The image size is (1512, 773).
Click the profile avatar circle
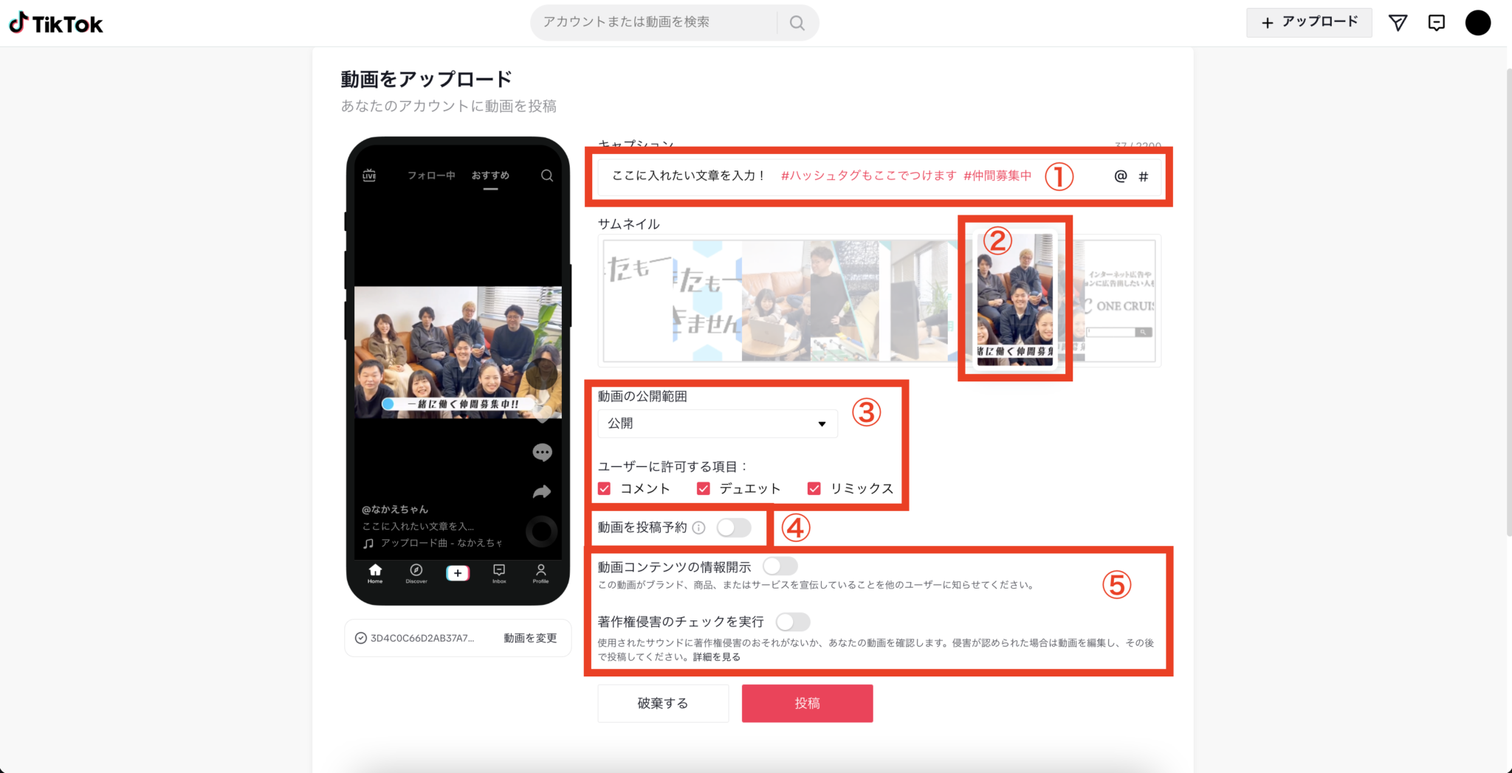(x=1477, y=23)
